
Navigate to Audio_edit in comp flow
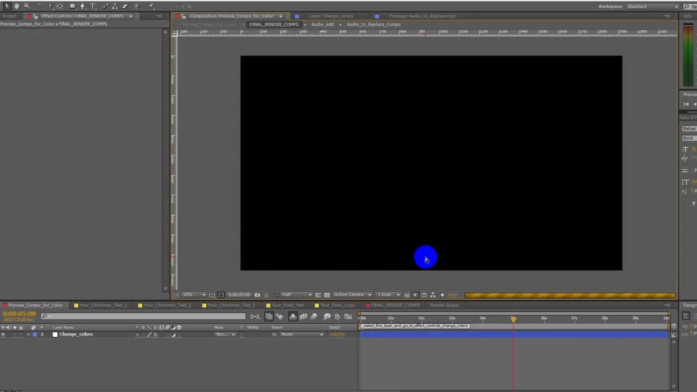[x=322, y=25]
